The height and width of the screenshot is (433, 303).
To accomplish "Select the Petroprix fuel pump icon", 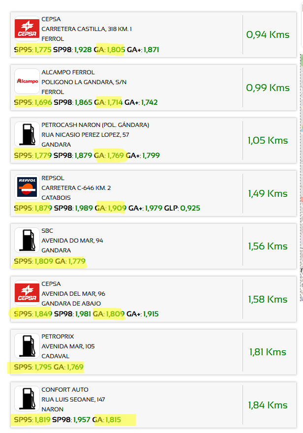I will [x=27, y=346].
